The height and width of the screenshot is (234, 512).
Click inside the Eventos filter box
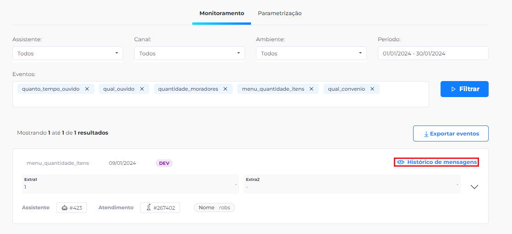pyautogui.click(x=220, y=94)
